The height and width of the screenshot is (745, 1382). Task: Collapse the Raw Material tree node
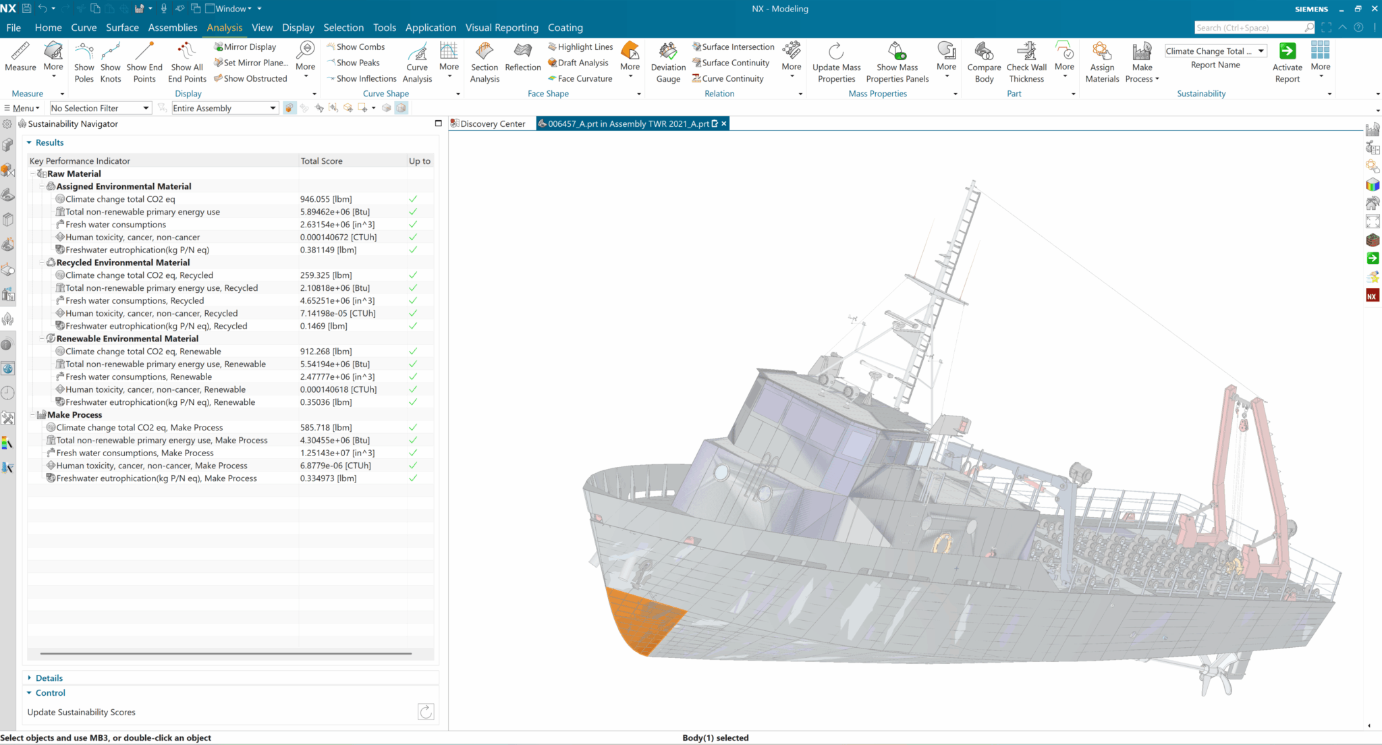point(32,174)
